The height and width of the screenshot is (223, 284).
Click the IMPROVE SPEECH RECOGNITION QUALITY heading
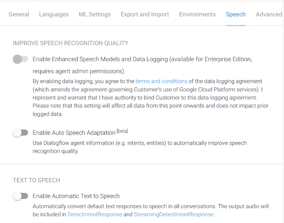click(70, 43)
